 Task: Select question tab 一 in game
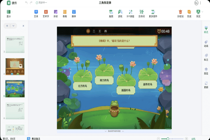tap(88, 31)
